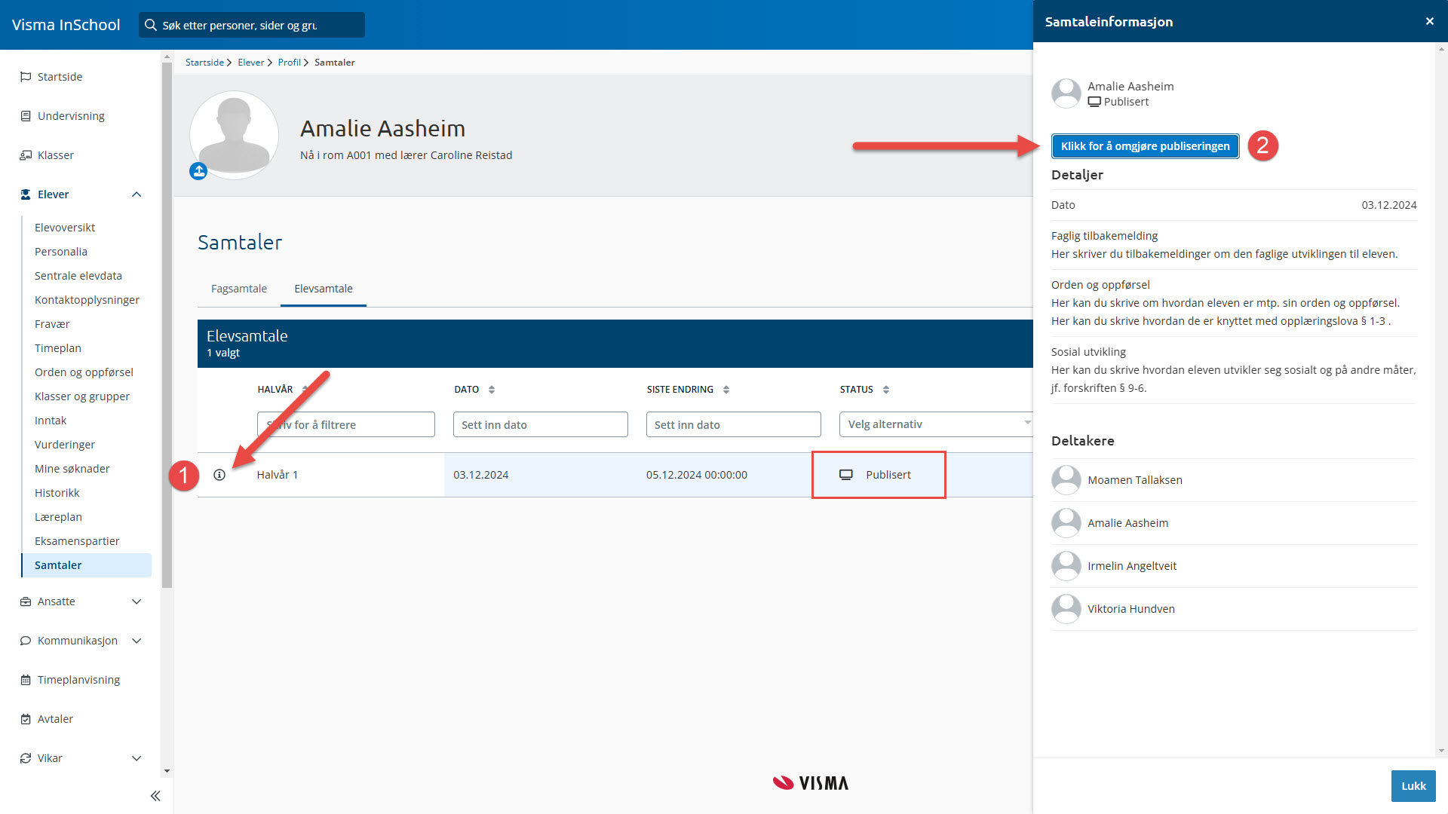Sort table by Status column arrows
1448x814 pixels.
point(886,390)
